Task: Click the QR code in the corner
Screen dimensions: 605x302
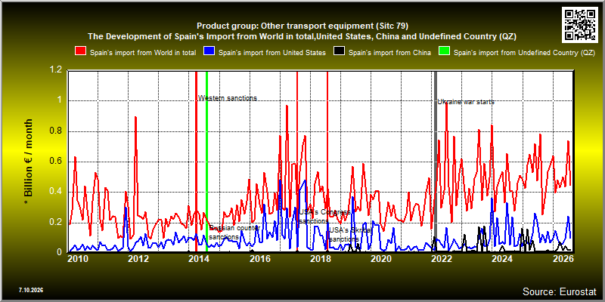Action: click(580, 24)
